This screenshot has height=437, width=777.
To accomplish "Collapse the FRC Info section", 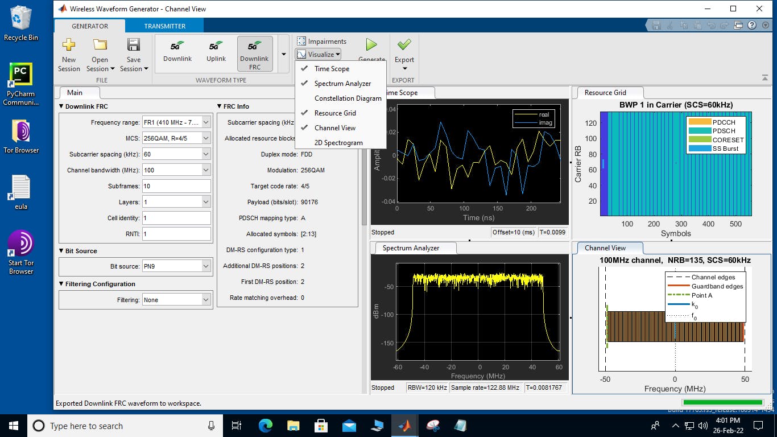I will click(x=220, y=106).
